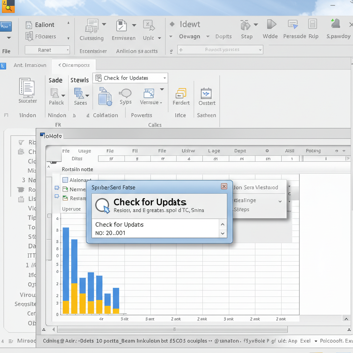Click the Usage column header
This screenshot has height=353, width=353.
tap(84, 151)
